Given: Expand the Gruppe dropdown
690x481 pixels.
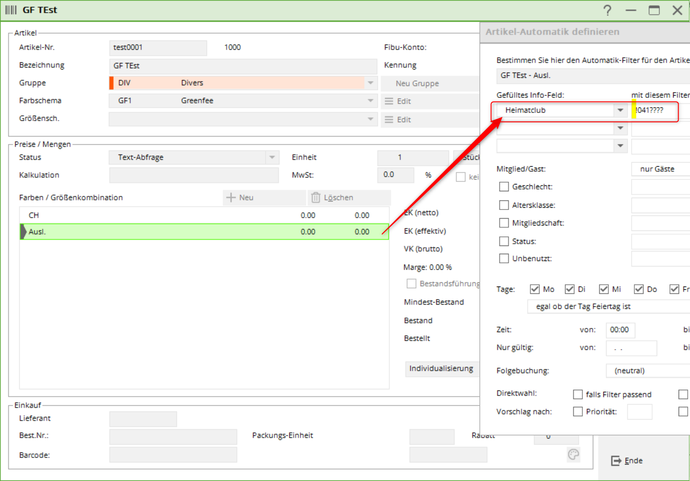Looking at the screenshot, I should coord(370,83).
